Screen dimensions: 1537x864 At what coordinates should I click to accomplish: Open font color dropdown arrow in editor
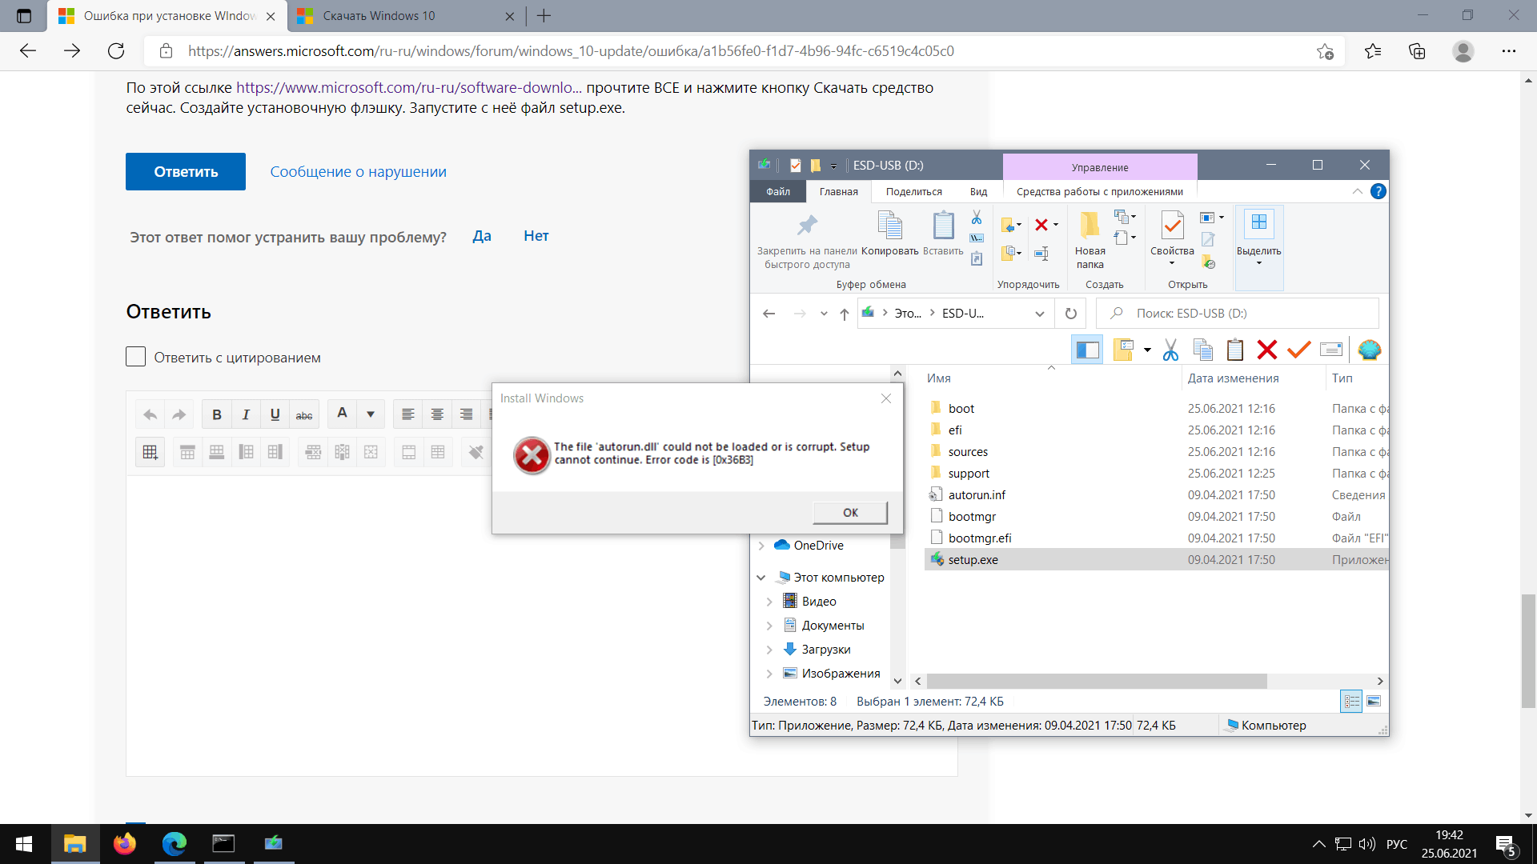pos(371,414)
